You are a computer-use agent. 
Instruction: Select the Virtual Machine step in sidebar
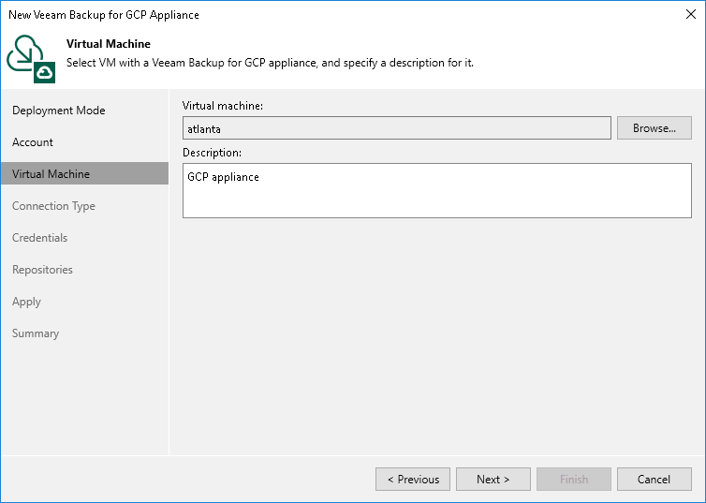click(x=84, y=174)
